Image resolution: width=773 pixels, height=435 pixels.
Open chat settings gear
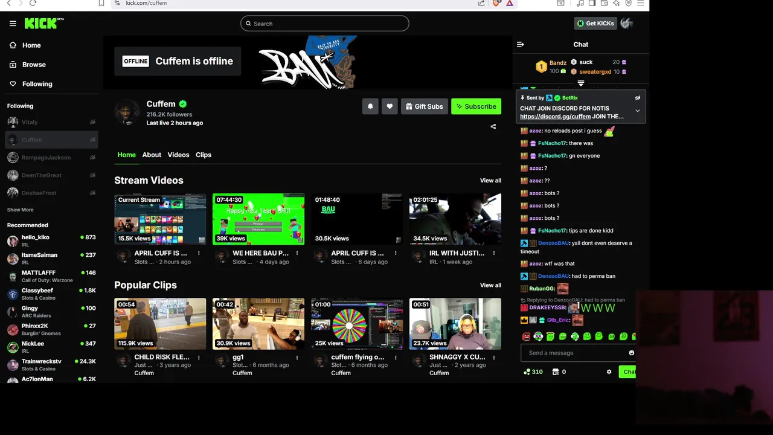[x=609, y=372]
